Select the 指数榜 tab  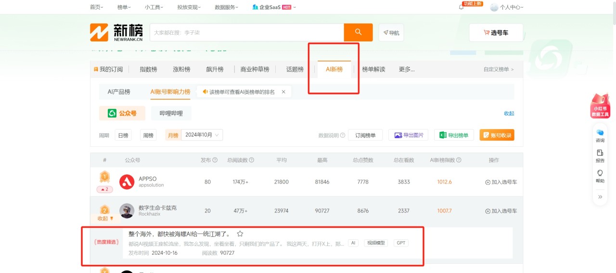point(148,69)
